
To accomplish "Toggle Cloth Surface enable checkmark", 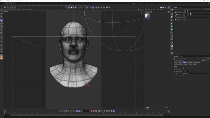I will point(185,12).
